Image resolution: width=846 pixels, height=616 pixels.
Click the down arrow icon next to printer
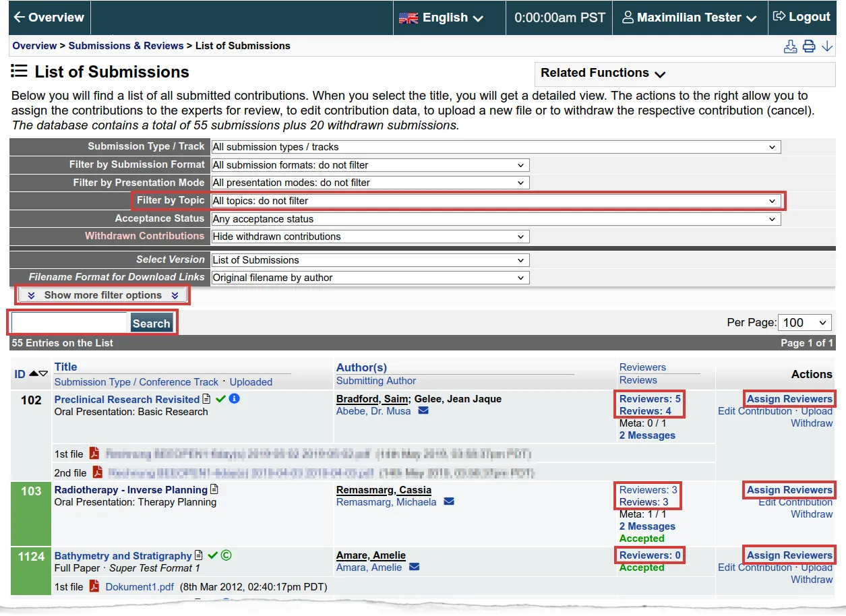[x=827, y=47]
